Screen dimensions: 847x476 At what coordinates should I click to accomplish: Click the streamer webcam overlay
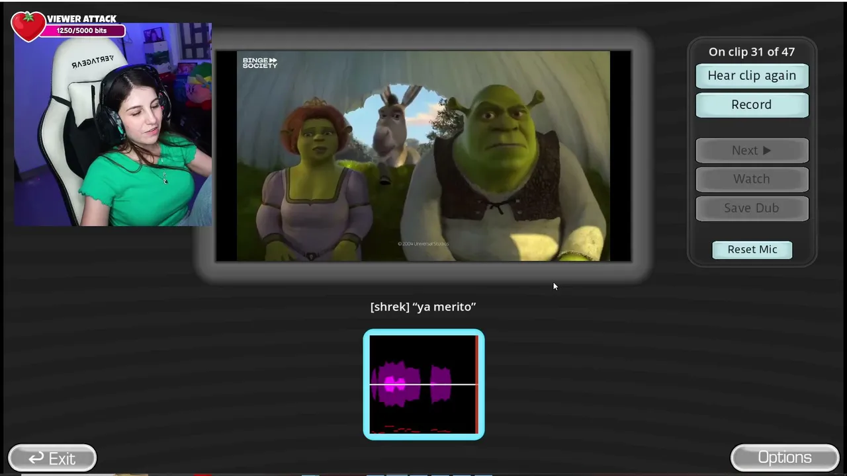click(x=113, y=124)
